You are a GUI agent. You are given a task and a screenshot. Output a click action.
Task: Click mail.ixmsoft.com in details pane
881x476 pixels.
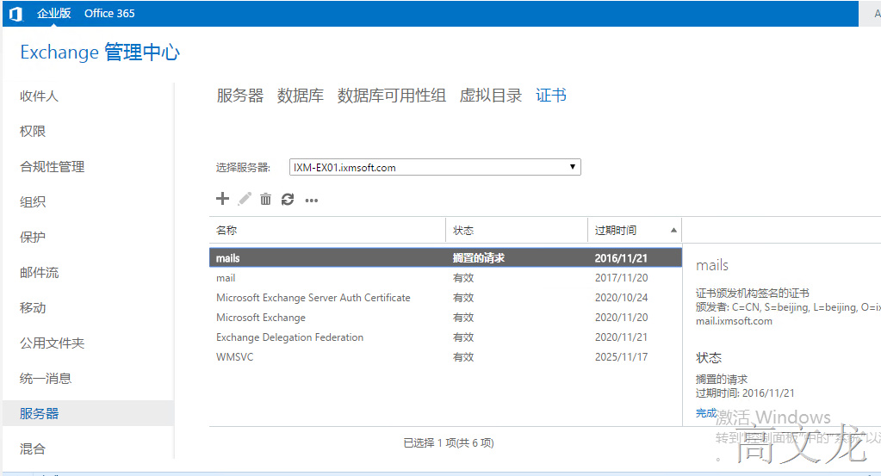point(734,321)
